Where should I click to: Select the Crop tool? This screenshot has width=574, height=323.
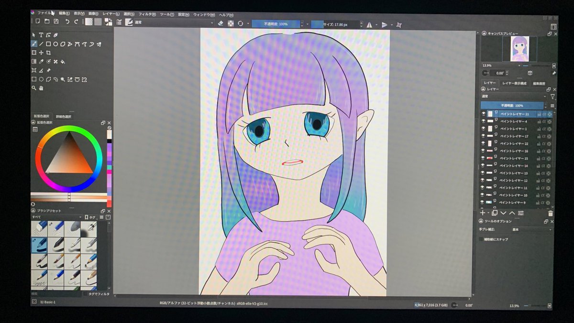48,53
